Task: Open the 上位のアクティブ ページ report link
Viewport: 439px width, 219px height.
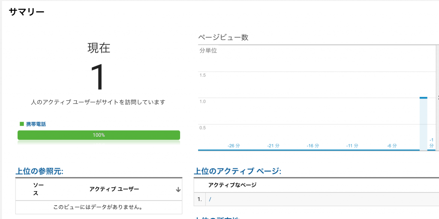Action: 238,171
